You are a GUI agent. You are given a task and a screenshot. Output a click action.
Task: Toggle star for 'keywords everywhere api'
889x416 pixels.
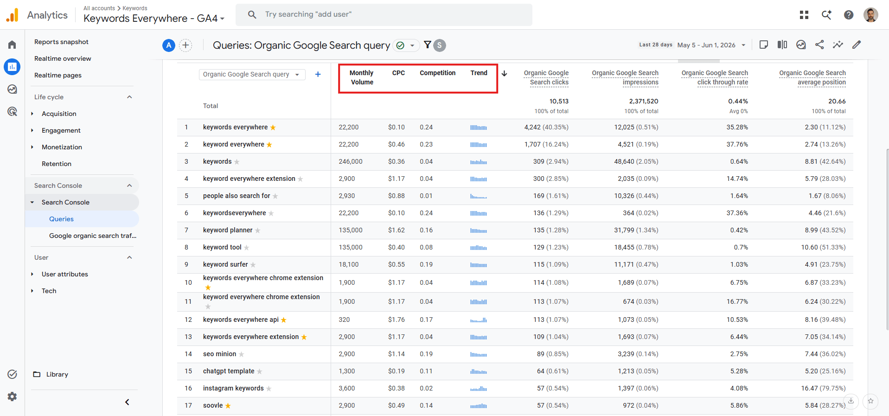284,320
